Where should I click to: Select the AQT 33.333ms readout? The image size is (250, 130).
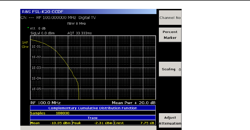click(79, 33)
